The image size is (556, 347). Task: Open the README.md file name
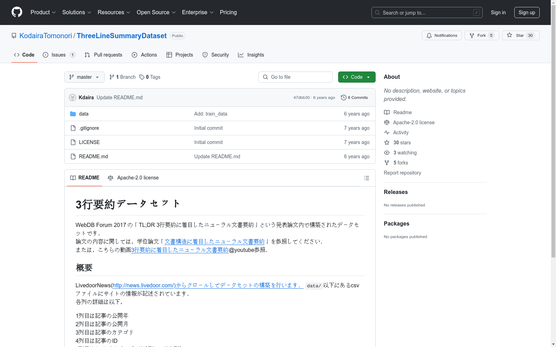(93, 156)
